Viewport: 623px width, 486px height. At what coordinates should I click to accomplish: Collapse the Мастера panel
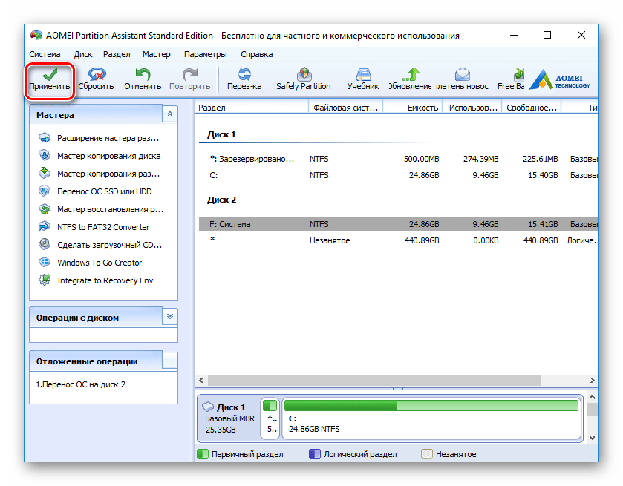click(170, 114)
